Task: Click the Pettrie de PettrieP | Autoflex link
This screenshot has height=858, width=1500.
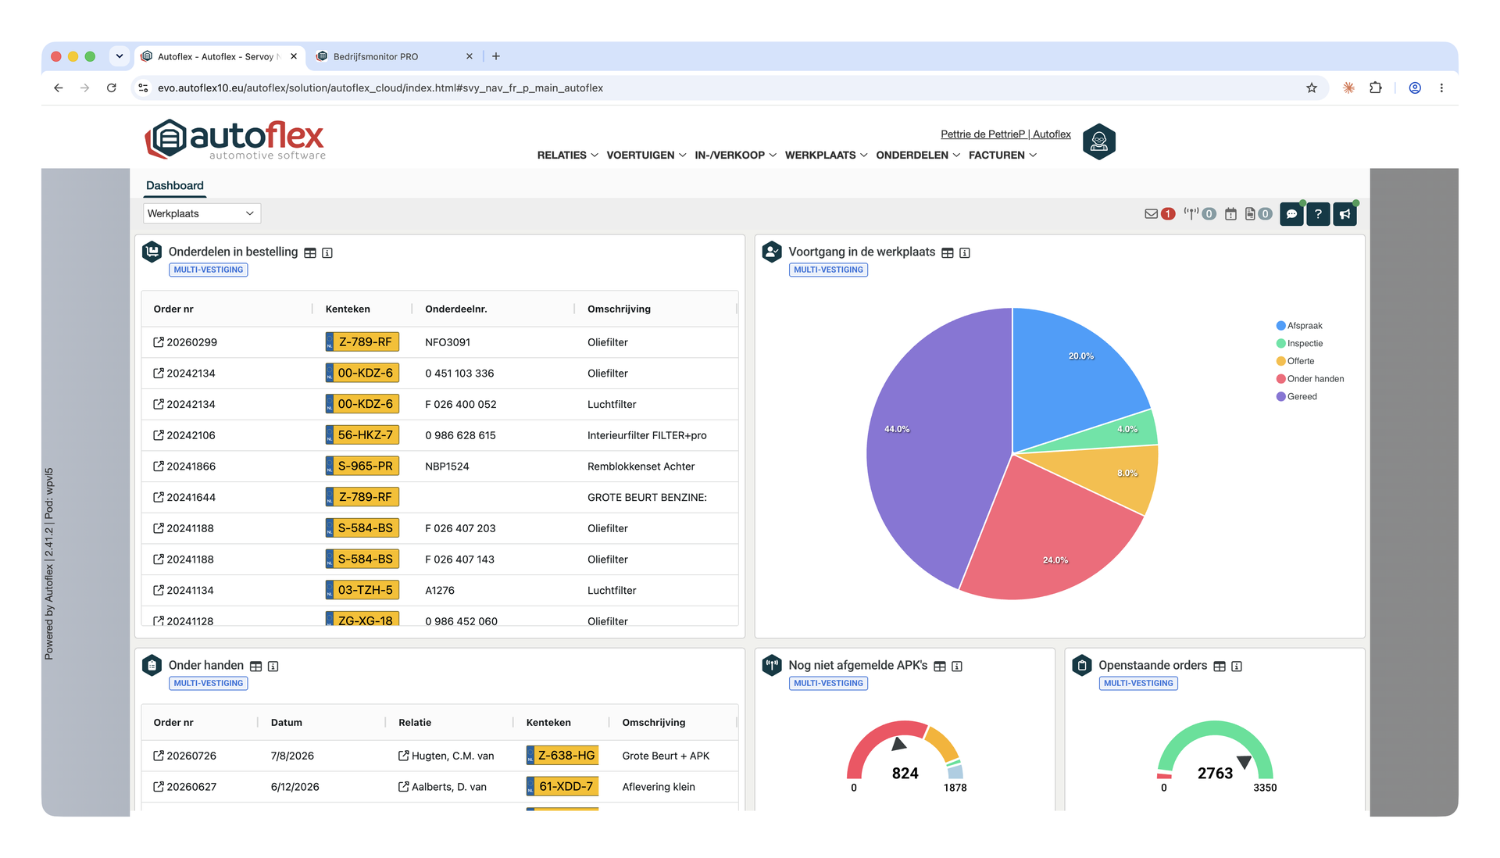Action: coord(1005,134)
